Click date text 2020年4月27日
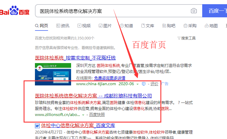Viewport: 227px width, 139px height. [49, 132]
